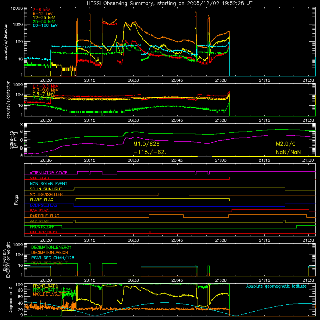Click the HESSI Observing Summary title
This screenshot has height=320, width=320.
pyautogui.click(x=170, y=4)
